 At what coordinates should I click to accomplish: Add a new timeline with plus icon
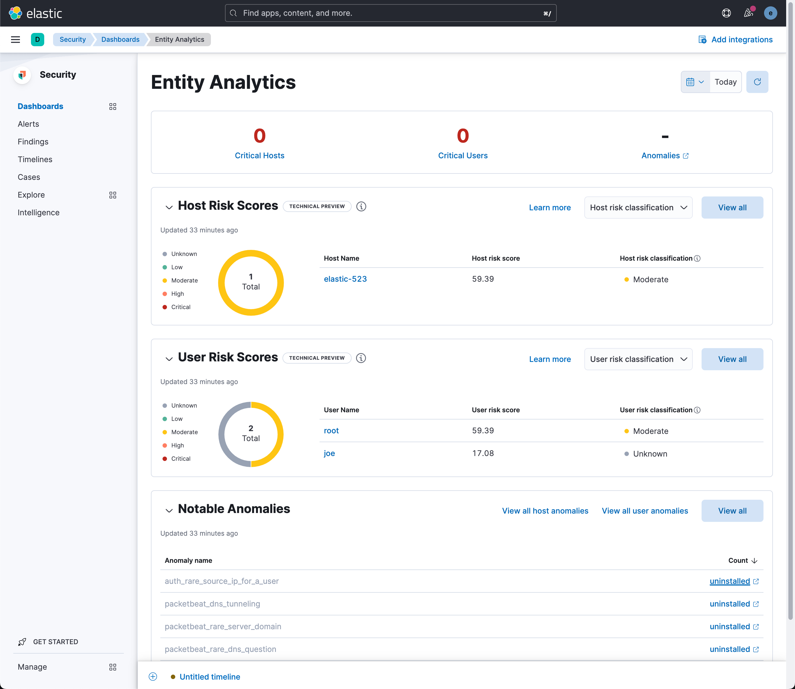[x=153, y=677]
